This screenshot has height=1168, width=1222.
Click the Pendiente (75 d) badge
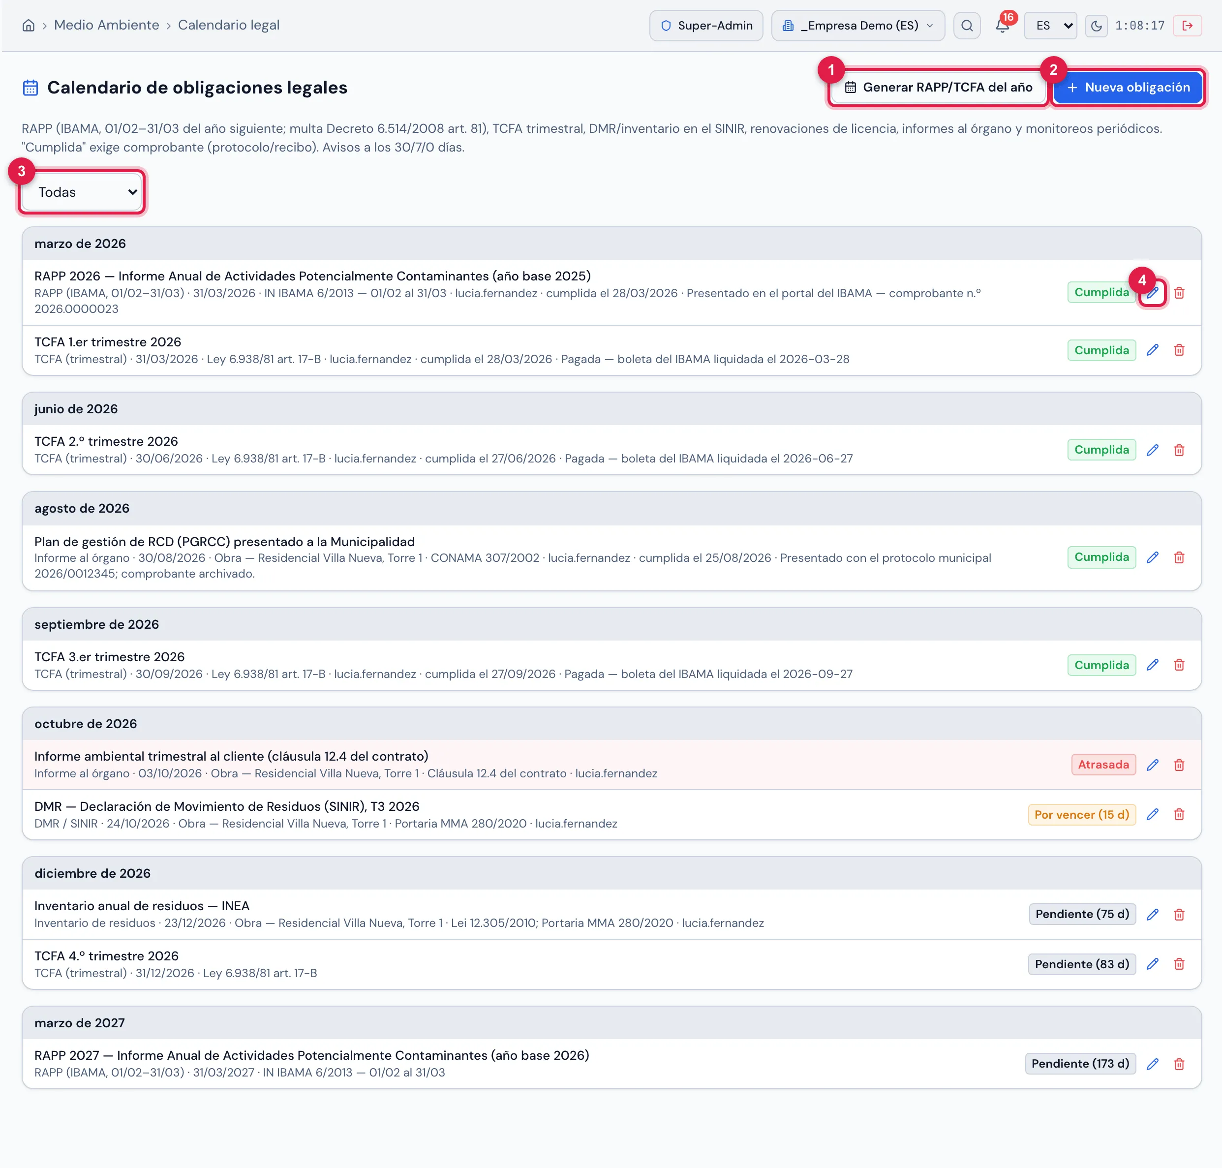coord(1082,914)
